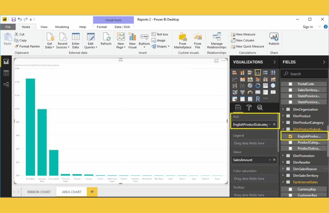329x213 pixels.
Task: Open Relationships (model) view in left sidebar
Action: (x=6, y=85)
